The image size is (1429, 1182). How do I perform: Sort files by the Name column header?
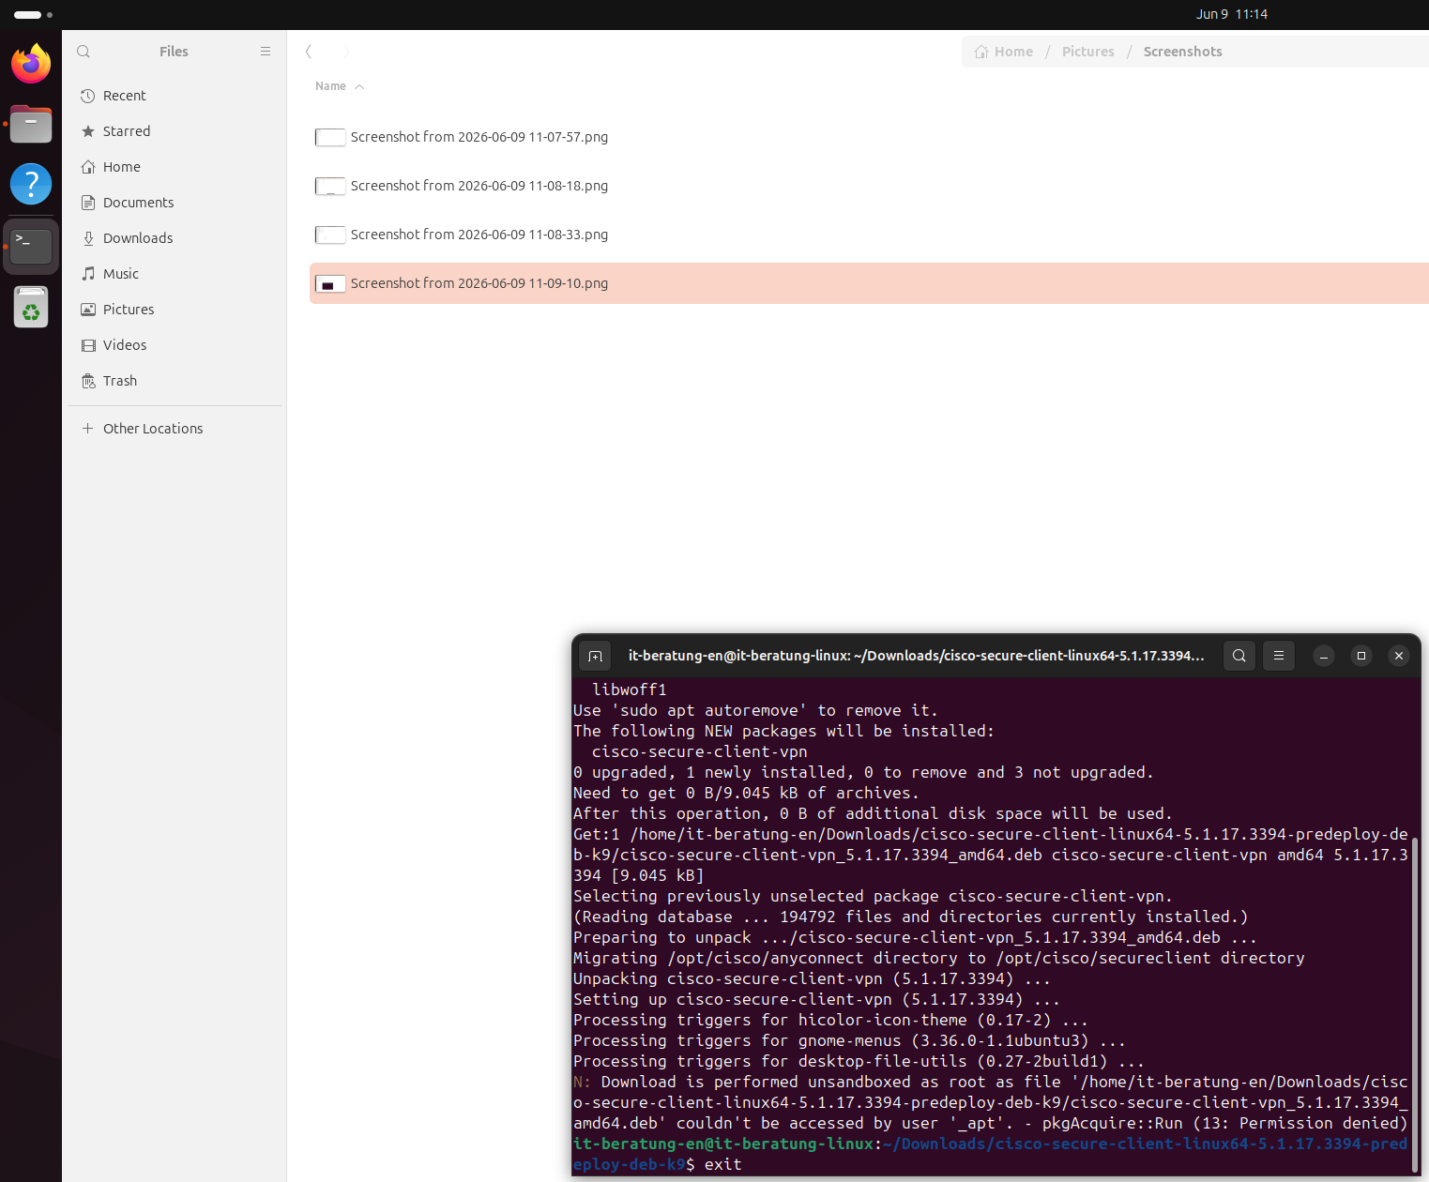click(330, 86)
